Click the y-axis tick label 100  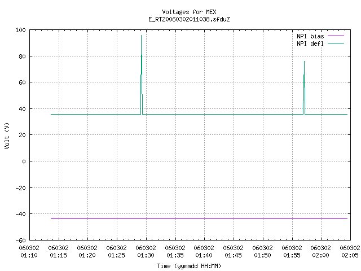[x=20, y=30]
